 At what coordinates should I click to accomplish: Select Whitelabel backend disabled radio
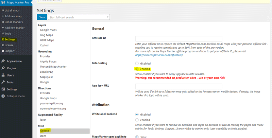[137, 115]
